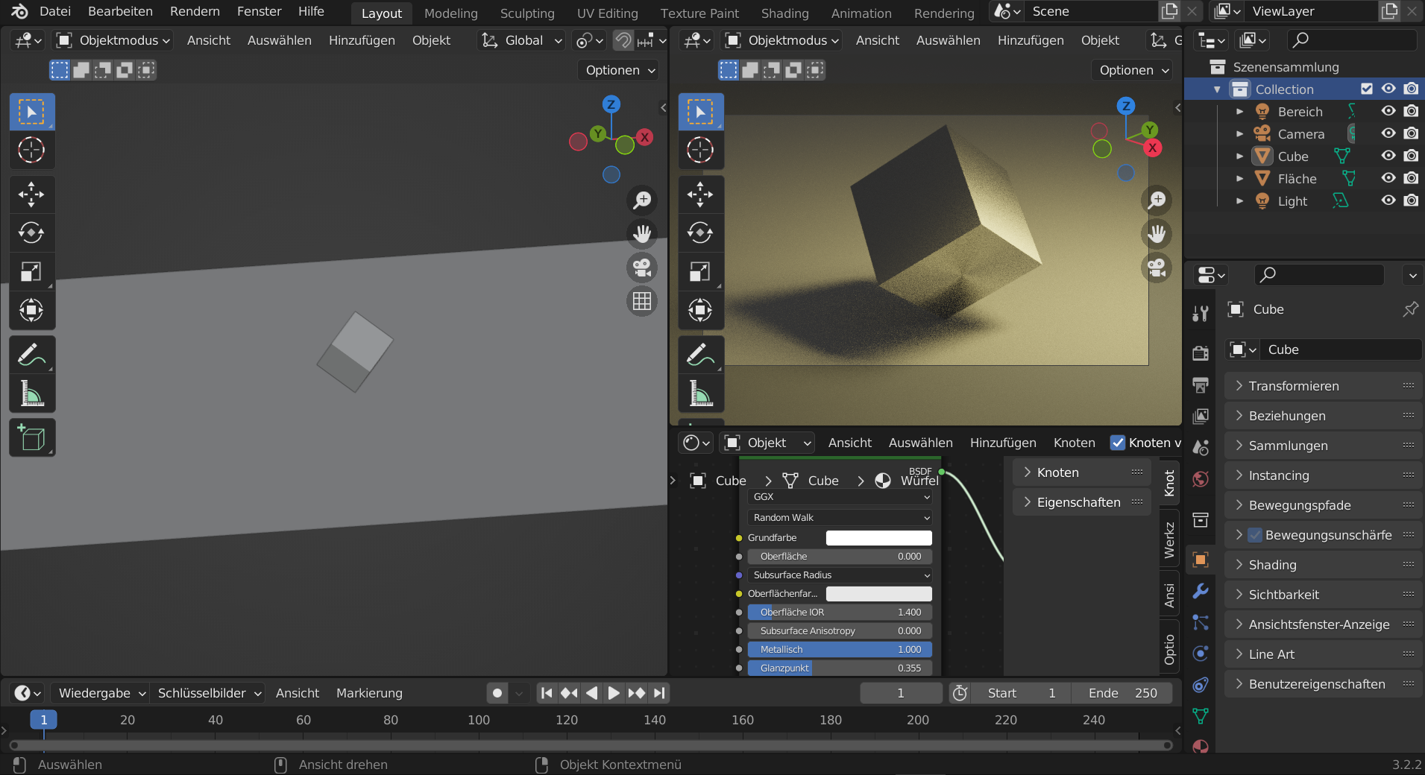Screen dimensions: 1425x775
Task: Disable the Bewegungsunschärfe checkbox
Action: [1256, 535]
